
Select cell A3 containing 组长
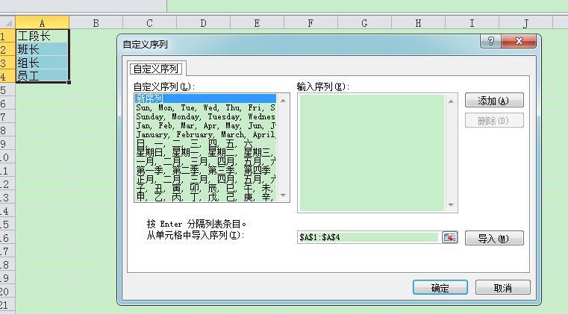42,63
